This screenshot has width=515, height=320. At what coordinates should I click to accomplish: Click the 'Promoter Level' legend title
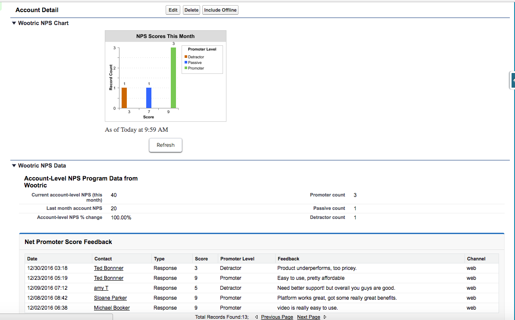[202, 49]
